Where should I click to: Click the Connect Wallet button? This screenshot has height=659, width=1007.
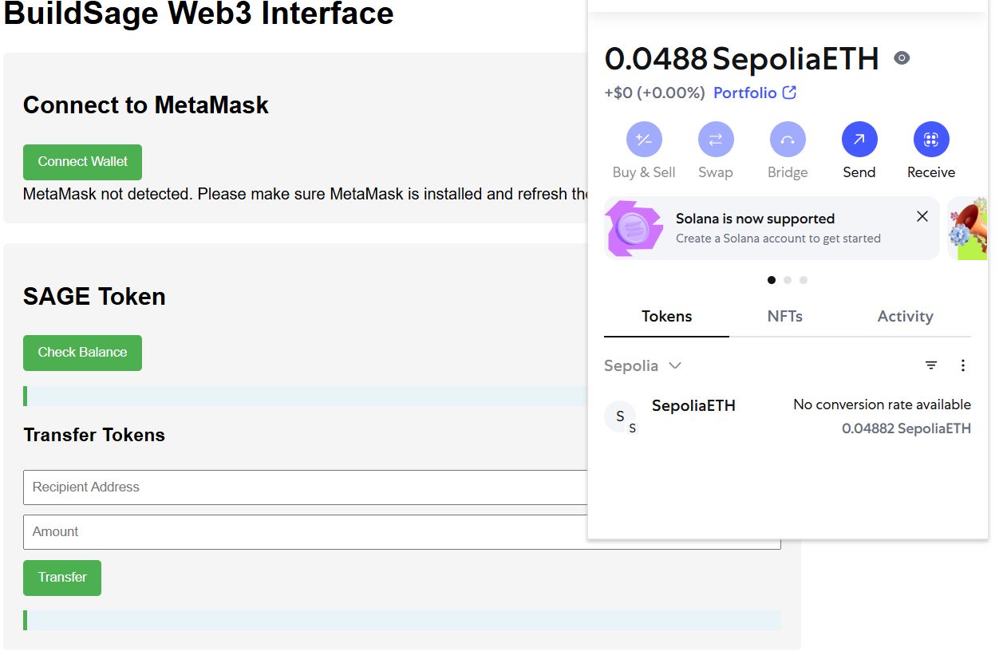[82, 162]
